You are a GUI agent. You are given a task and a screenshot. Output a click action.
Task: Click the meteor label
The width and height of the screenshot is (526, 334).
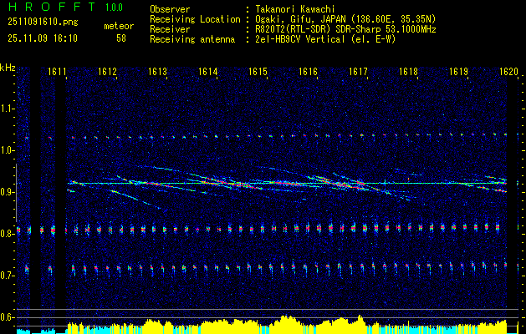coord(119,25)
